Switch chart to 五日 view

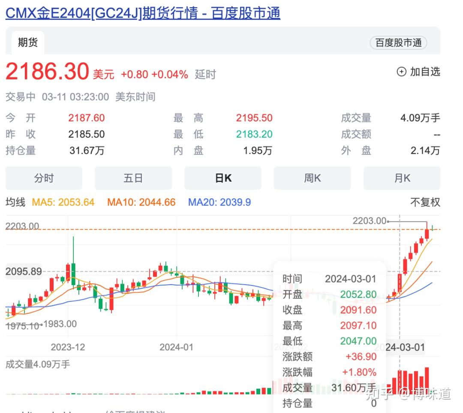point(133,178)
